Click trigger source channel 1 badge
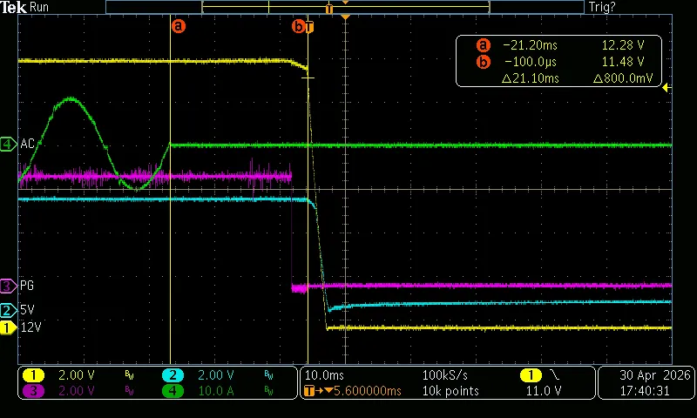This screenshot has width=697, height=418. (x=531, y=375)
